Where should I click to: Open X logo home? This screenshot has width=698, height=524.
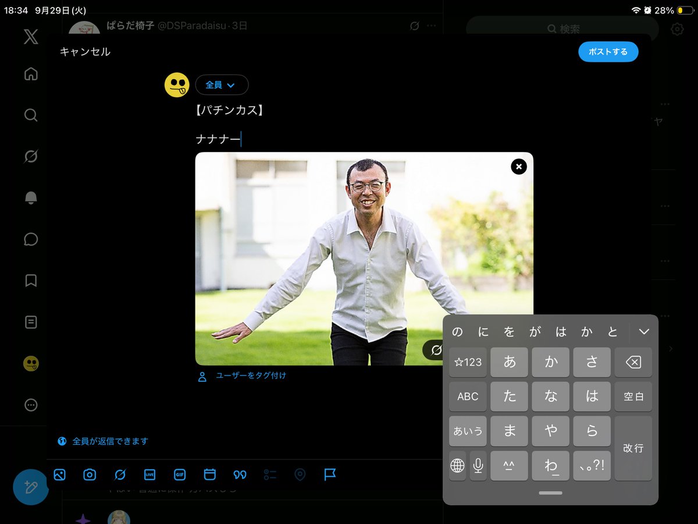pyautogui.click(x=31, y=37)
